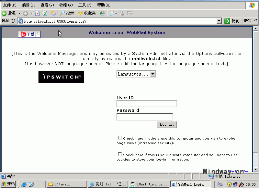259x188 pixels.
Task: Check the private computer cookies checkbox
Action: coord(120,154)
